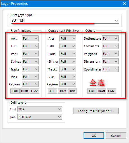Close the Layer Properties window
This screenshot has width=129, height=143.
125,4
